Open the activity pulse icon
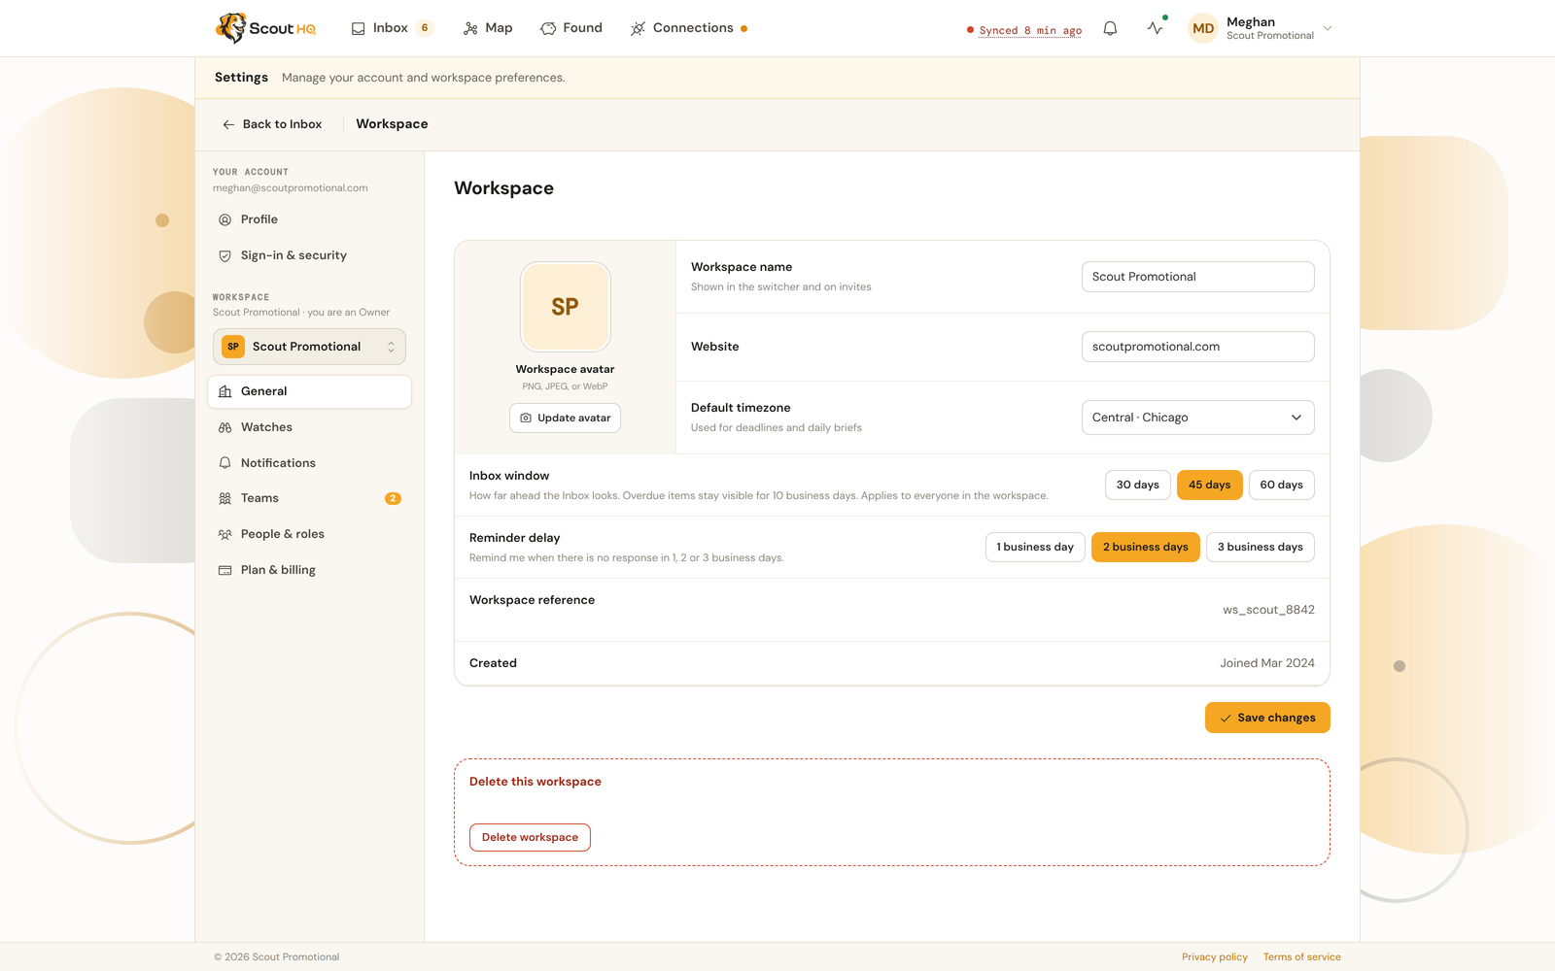Image resolution: width=1555 pixels, height=971 pixels. 1155,28
